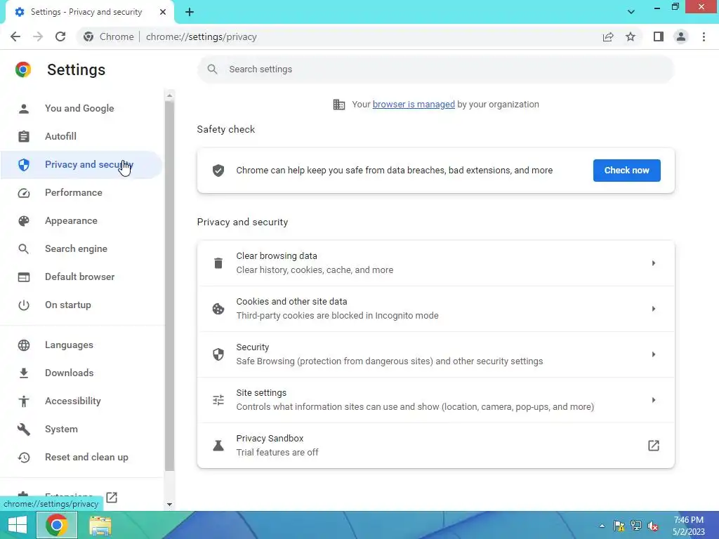
Task: Select Appearance in sidebar
Action: pos(81,221)
